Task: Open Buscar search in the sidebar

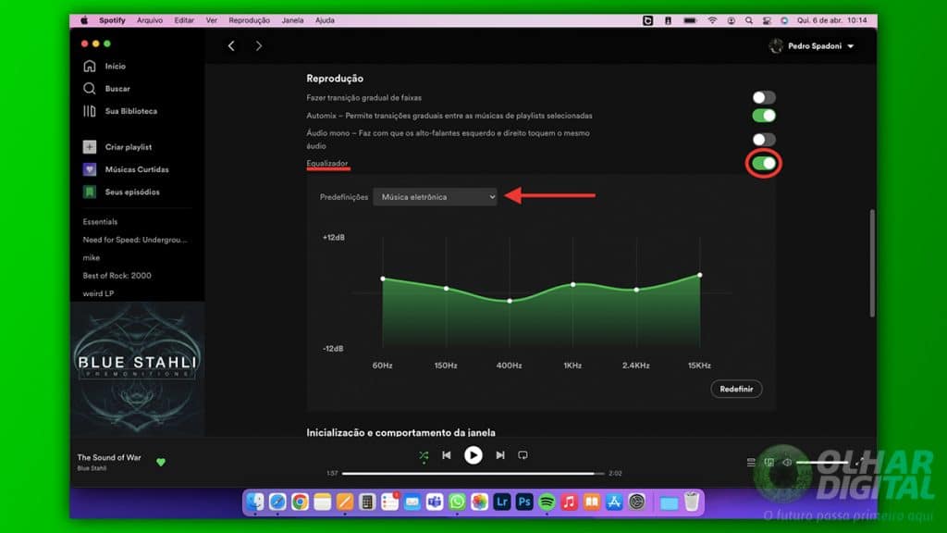Action: point(106,88)
